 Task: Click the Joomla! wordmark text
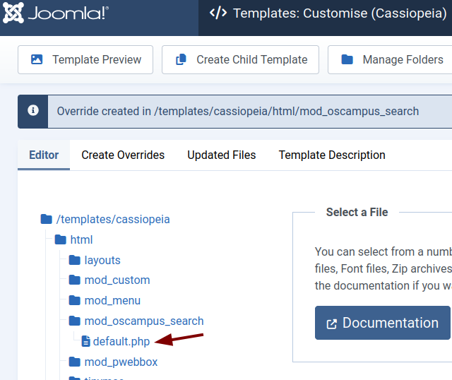coord(69,13)
